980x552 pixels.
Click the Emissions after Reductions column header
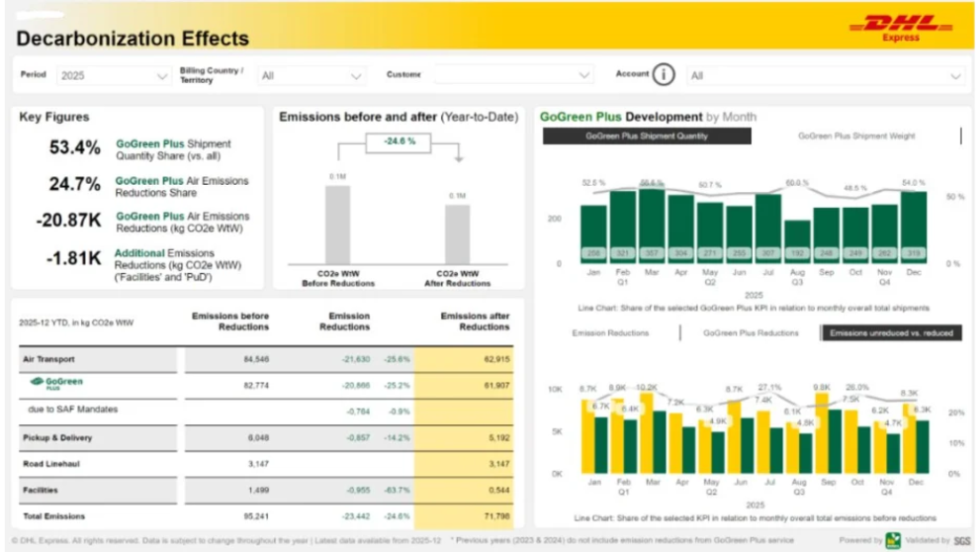pyautogui.click(x=475, y=322)
